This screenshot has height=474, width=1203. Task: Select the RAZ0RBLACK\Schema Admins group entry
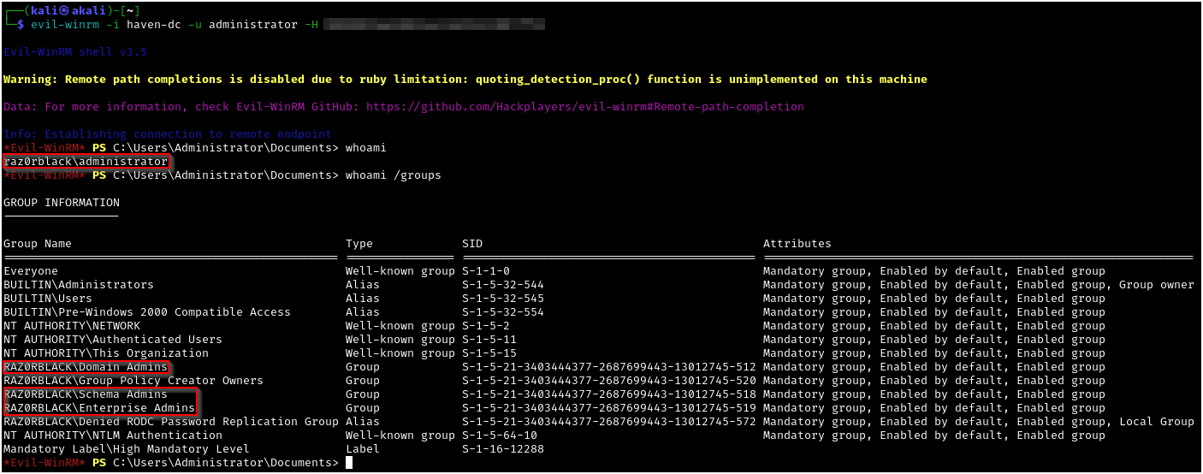tap(86, 394)
